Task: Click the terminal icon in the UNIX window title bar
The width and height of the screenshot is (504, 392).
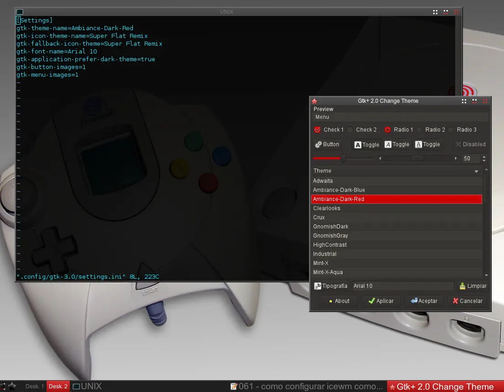Action: point(20,12)
